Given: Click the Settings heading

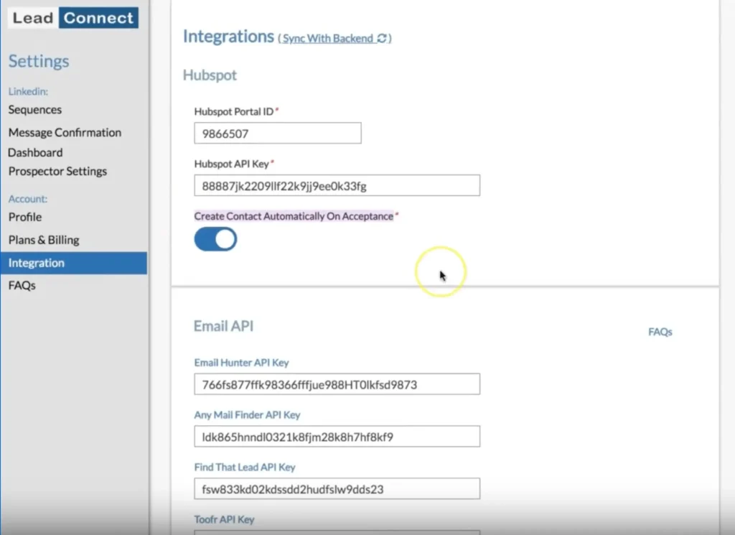Looking at the screenshot, I should click(39, 62).
